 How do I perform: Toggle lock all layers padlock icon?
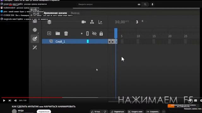click(101, 34)
